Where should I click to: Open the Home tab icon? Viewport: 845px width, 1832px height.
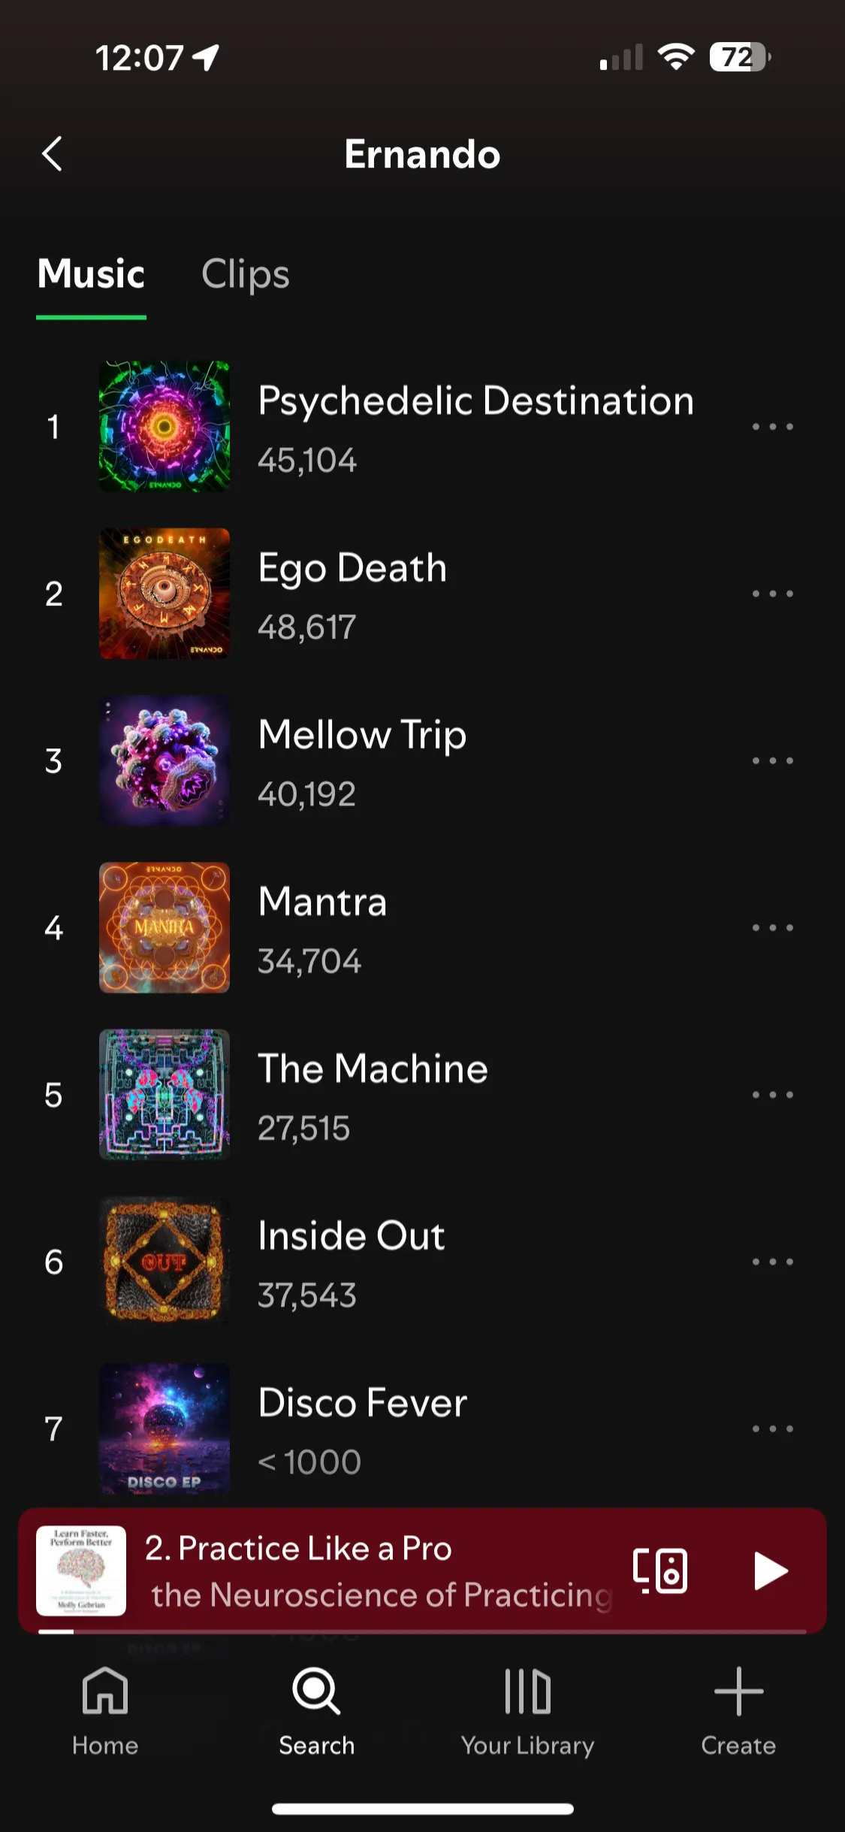tap(105, 1690)
